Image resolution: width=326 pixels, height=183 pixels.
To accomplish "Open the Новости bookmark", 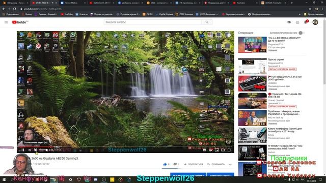I will click(x=81, y=14).
